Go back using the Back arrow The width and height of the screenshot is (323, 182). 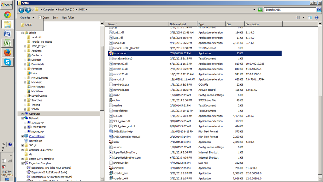coord(21,10)
